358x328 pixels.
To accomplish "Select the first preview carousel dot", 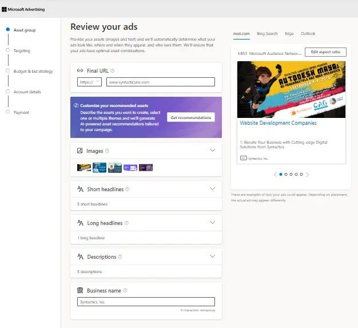I will coord(281,174).
